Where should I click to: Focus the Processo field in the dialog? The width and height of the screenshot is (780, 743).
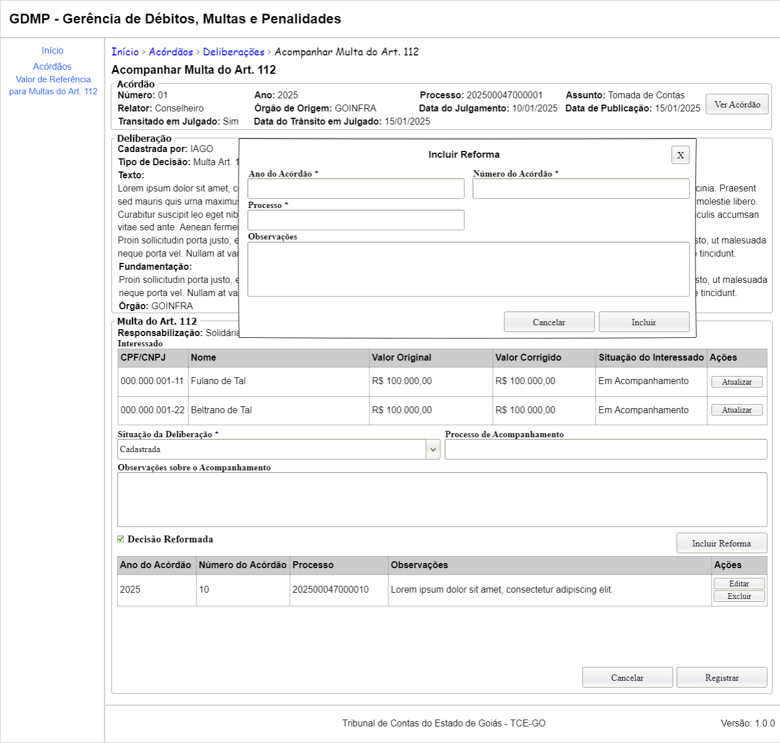pos(356,220)
